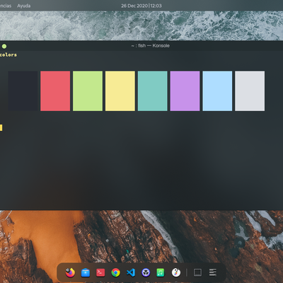Screen dimensions: 283x283
Task: Click the black color block in Konsole
Action: coord(23,91)
